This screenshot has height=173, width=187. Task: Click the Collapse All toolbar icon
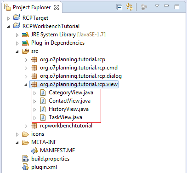tap(119, 7)
